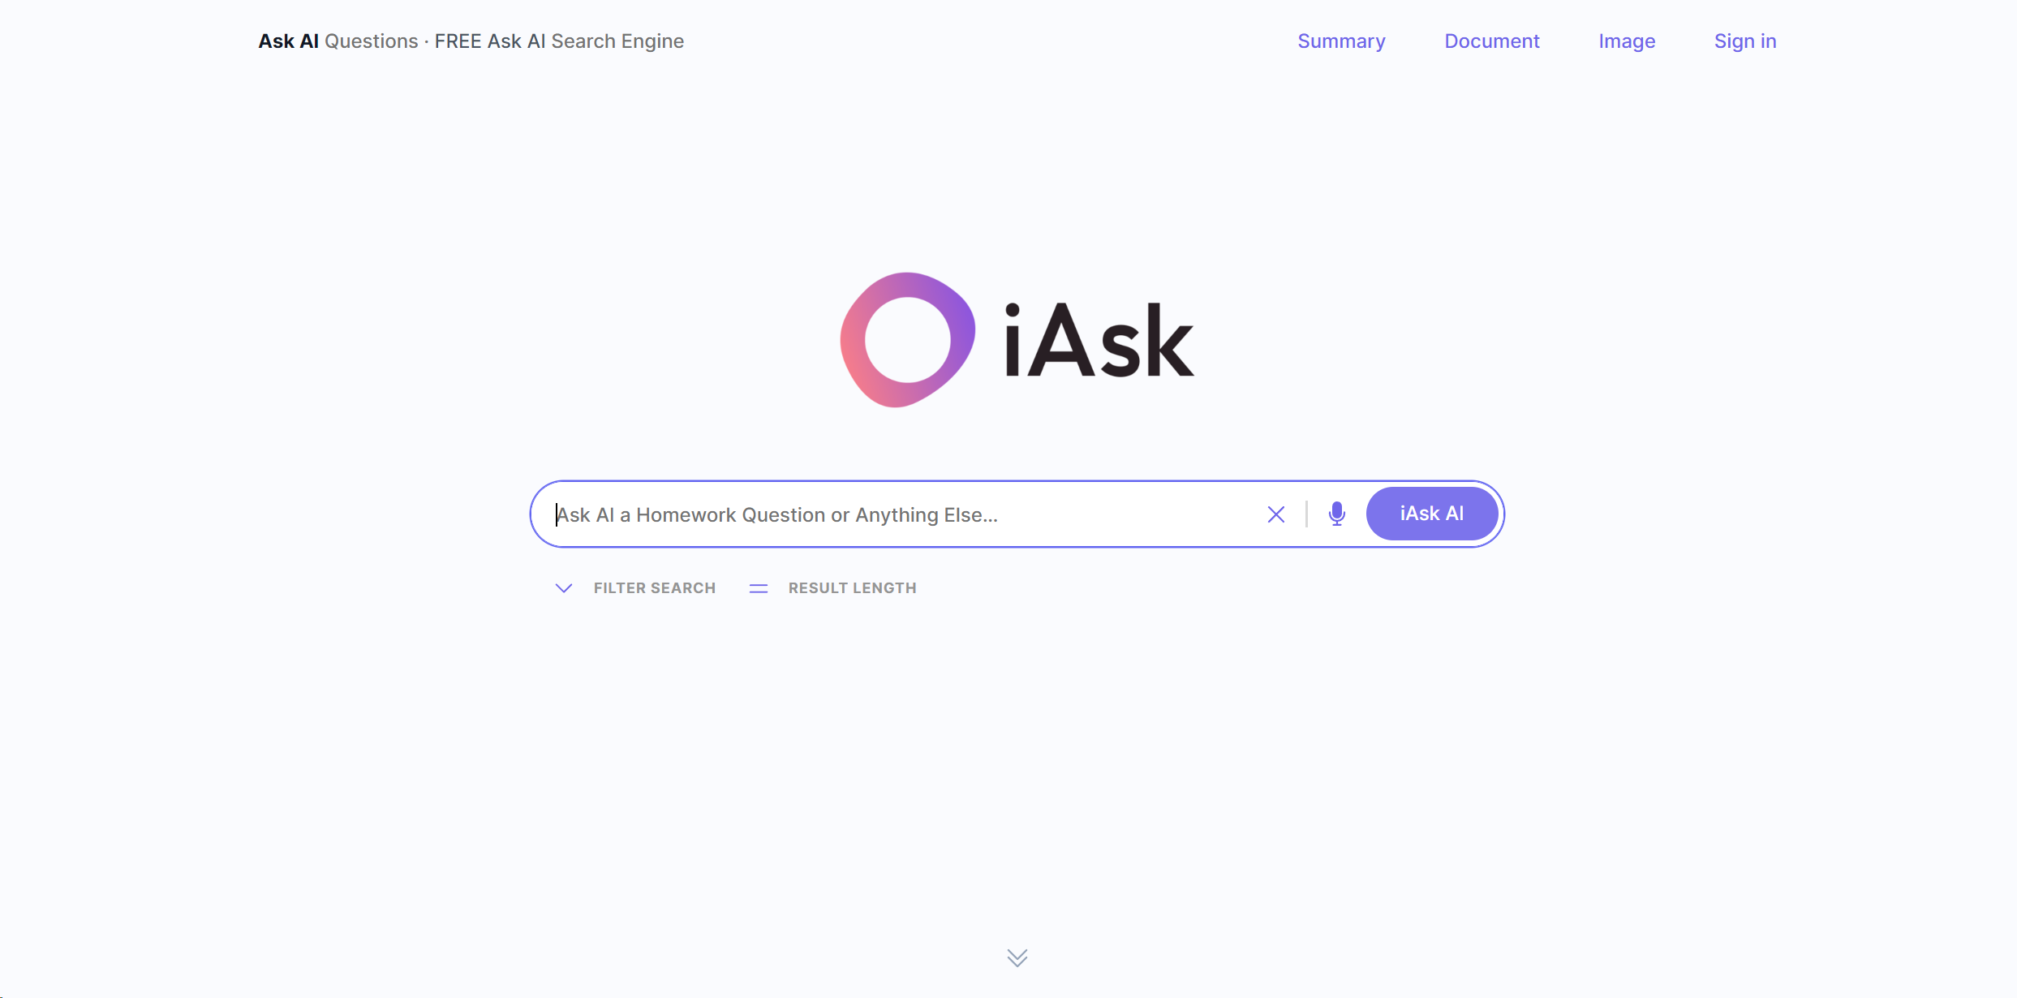Click the Filter Search chevron arrow
This screenshot has width=2017, height=998.
(x=563, y=587)
